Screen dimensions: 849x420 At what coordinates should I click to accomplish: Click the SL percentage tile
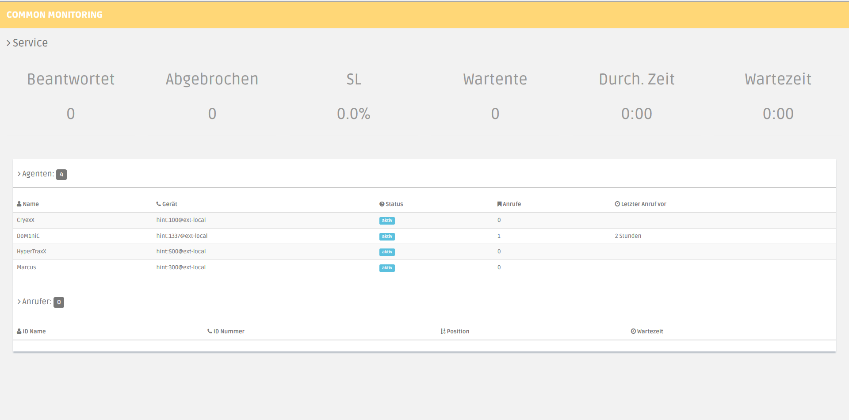[x=353, y=114]
